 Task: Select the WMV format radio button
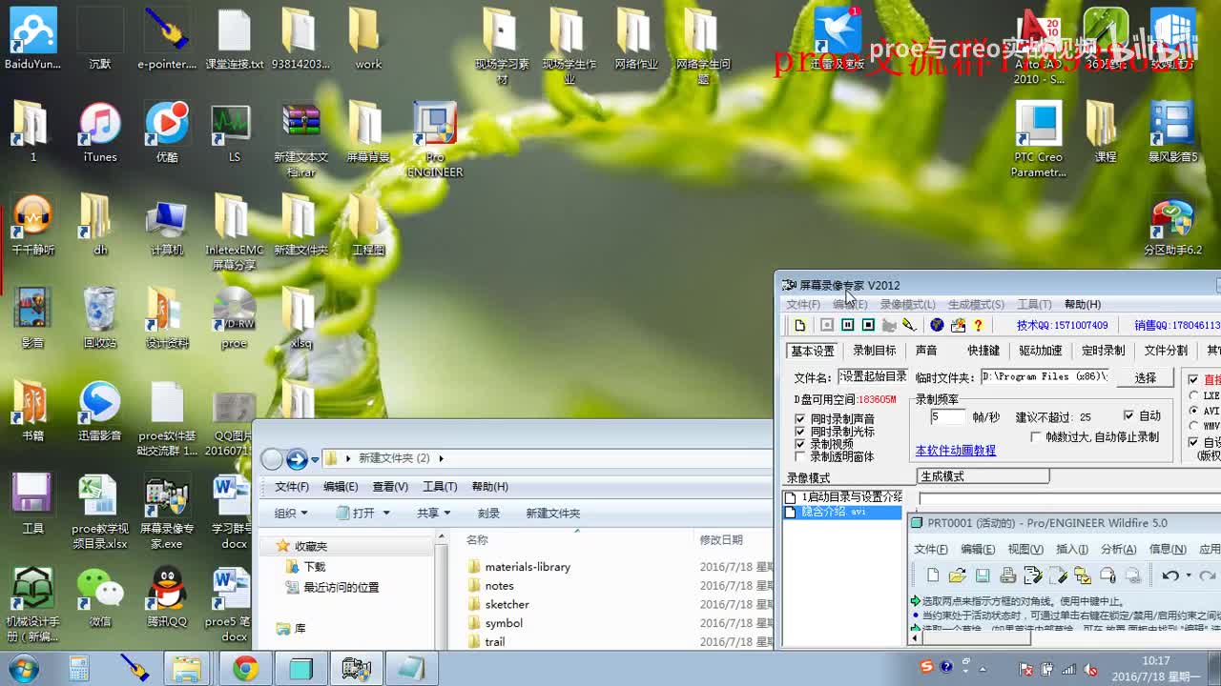point(1193,426)
